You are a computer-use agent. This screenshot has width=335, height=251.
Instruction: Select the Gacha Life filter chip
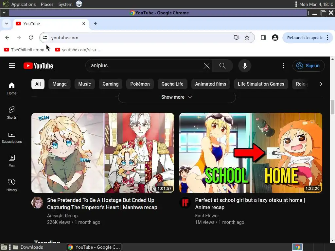pyautogui.click(x=172, y=84)
